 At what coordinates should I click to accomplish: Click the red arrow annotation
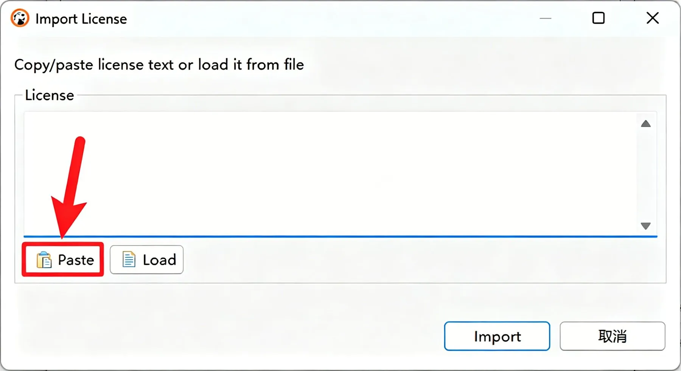pyautogui.click(x=69, y=187)
